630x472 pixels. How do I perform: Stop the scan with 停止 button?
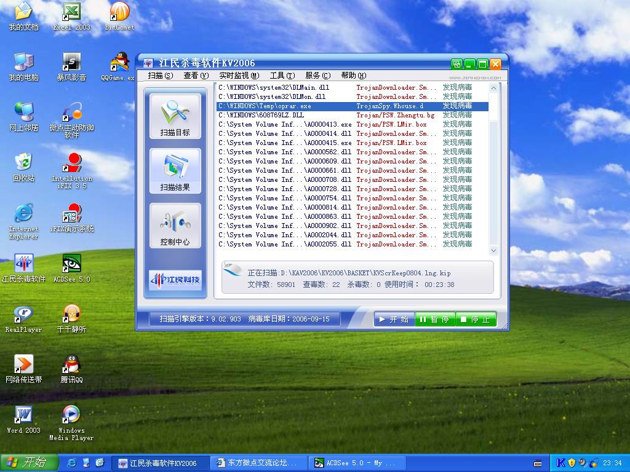[x=476, y=320]
